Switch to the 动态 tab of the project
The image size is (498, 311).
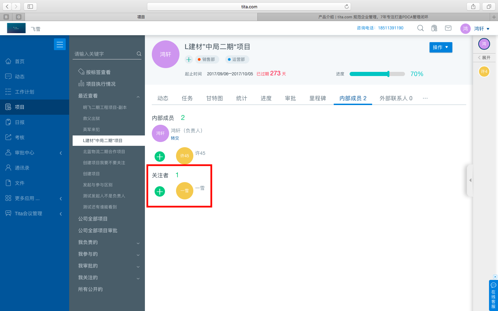163,98
